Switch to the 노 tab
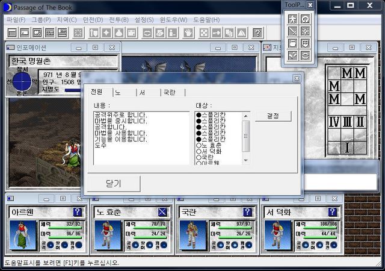Screen dimensions: 385x271 point(125,93)
